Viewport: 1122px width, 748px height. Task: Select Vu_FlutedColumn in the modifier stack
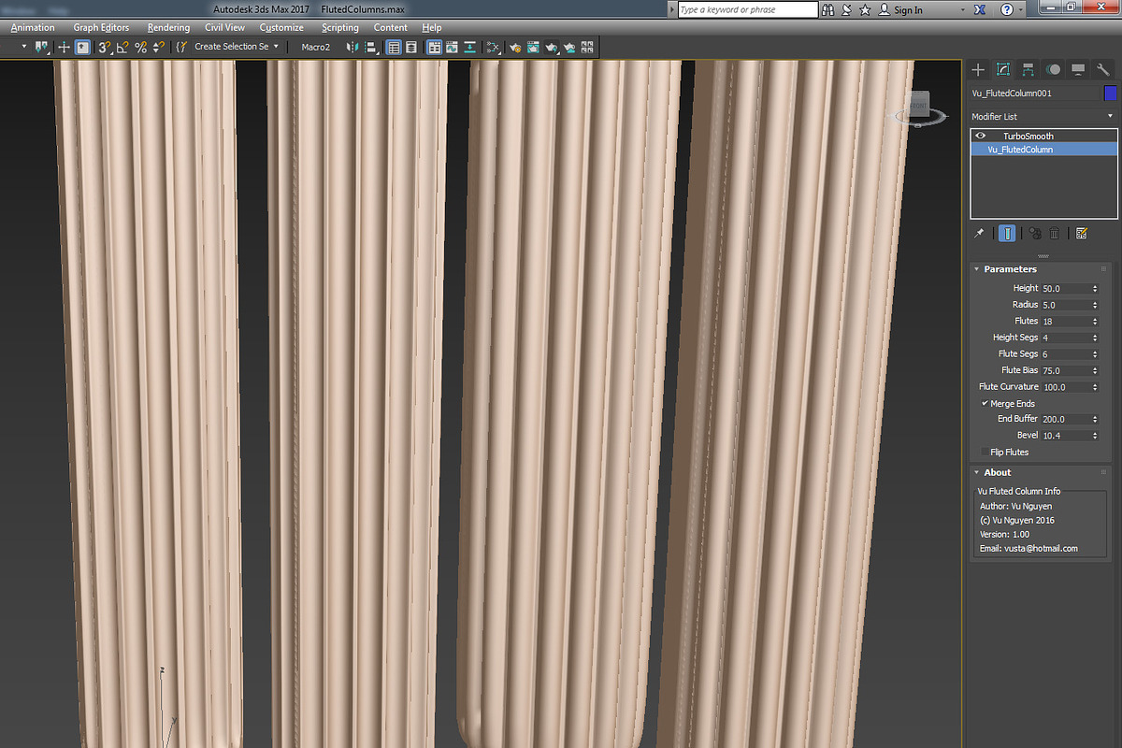pos(1019,149)
